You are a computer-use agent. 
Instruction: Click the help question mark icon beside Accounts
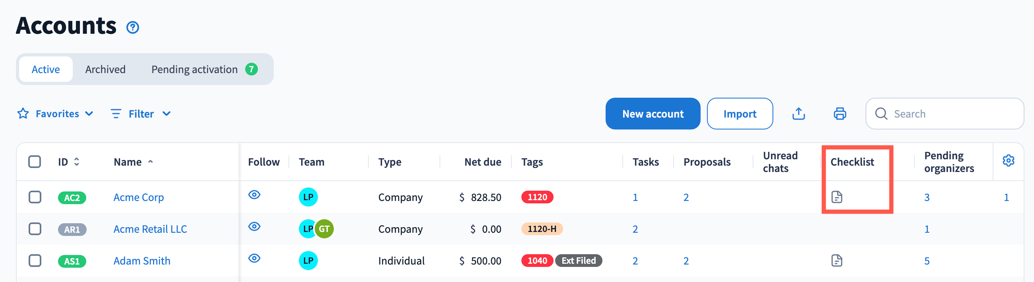tap(132, 27)
